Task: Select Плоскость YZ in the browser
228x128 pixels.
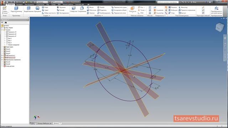Action: (11, 32)
